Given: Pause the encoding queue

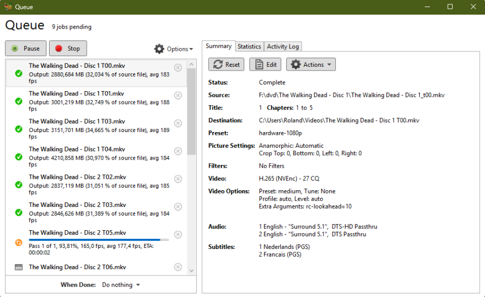Looking at the screenshot, I should [26, 49].
